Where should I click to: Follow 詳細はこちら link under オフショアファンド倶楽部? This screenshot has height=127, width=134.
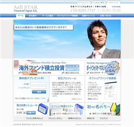tap(93, 99)
